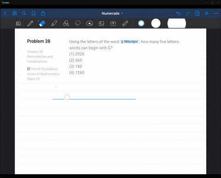The width and height of the screenshot is (221, 178).
Task: Click the Chapter 20 text
Action: [35, 52]
